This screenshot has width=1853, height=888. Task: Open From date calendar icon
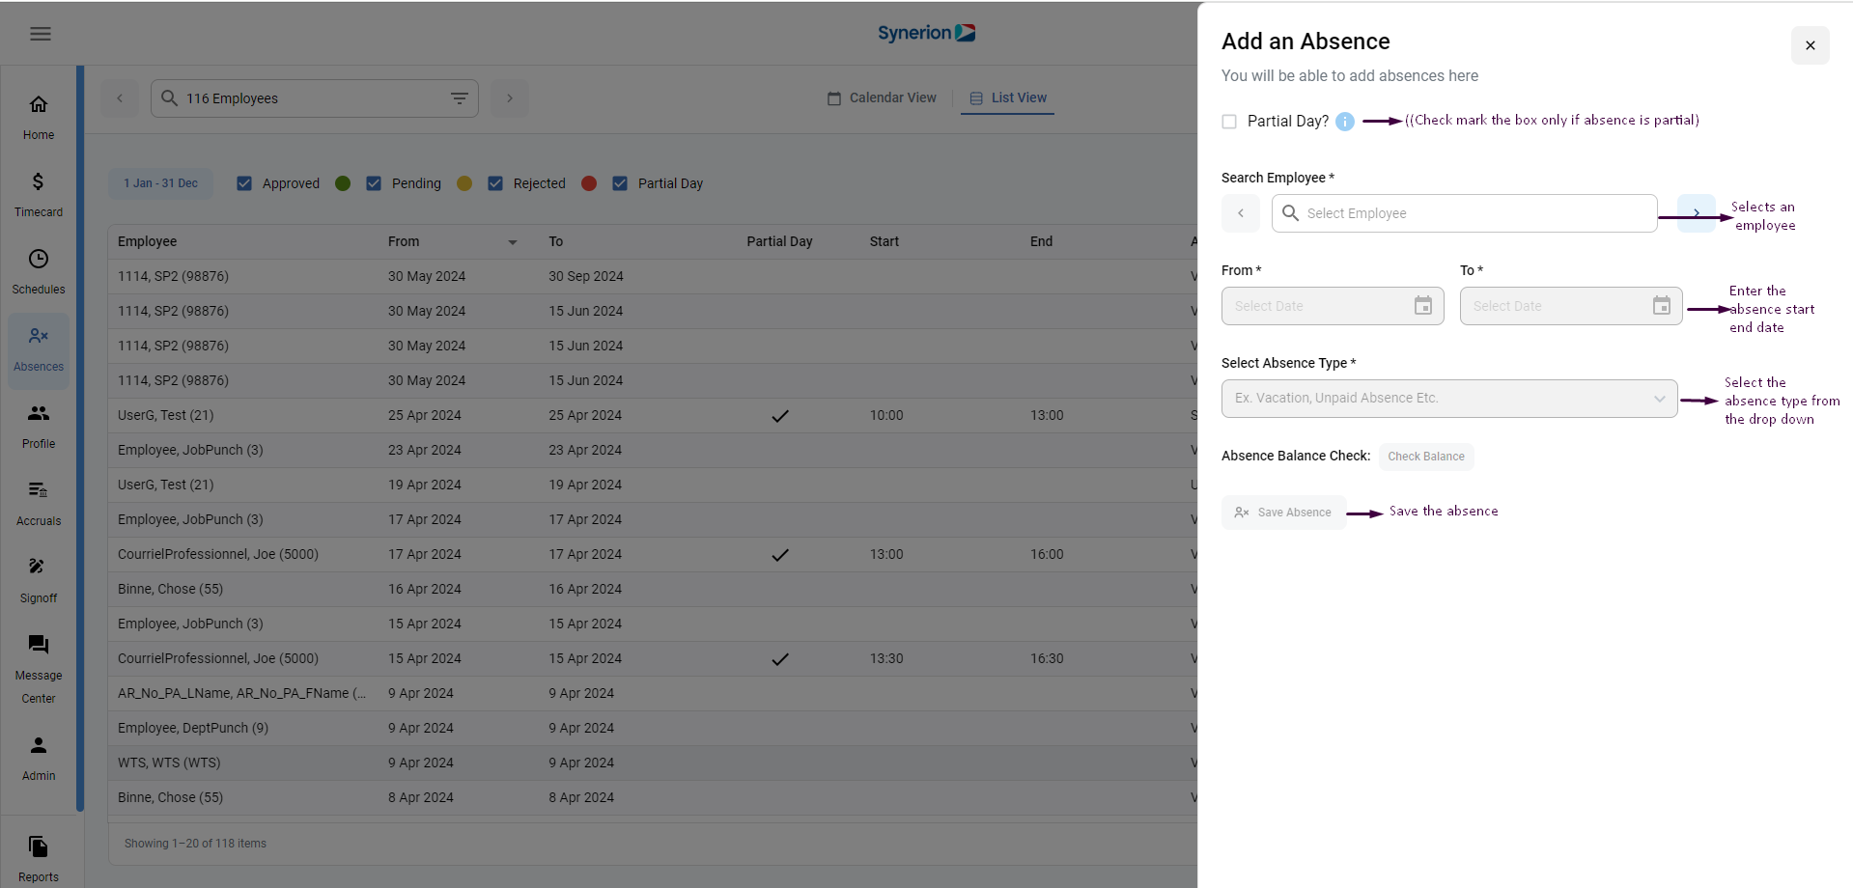(1423, 306)
